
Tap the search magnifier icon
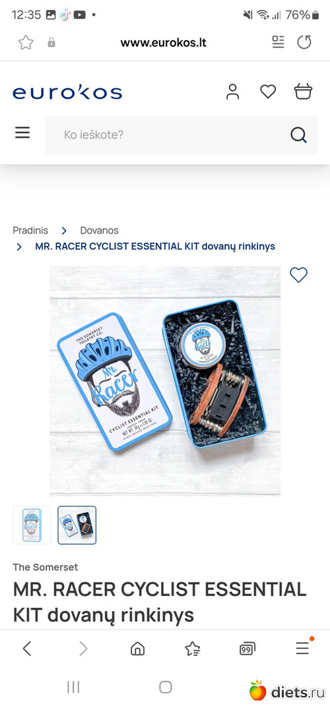(x=298, y=134)
